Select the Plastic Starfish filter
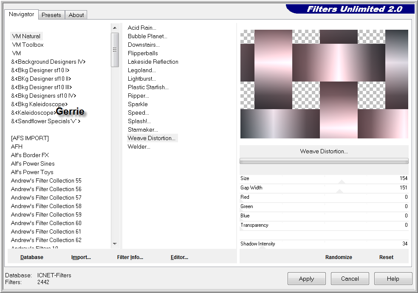The width and height of the screenshot is (418, 293). [x=148, y=87]
